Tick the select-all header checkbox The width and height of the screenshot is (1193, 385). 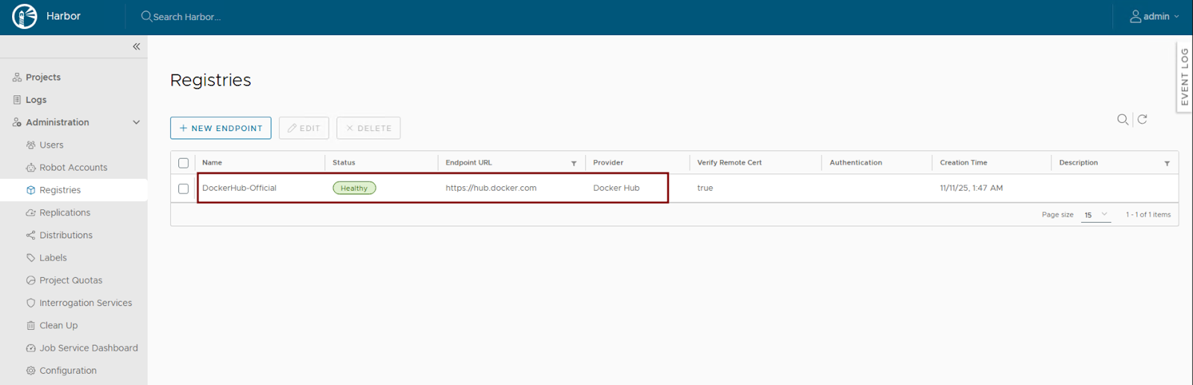pos(183,163)
